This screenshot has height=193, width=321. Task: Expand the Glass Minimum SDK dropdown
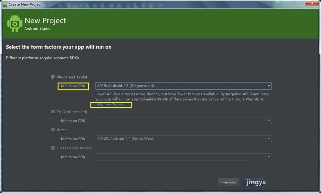(x=269, y=157)
